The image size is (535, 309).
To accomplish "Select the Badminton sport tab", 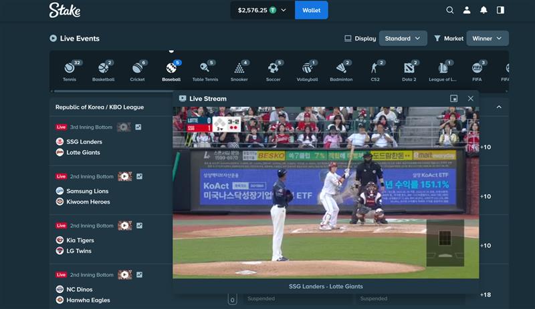I will click(x=341, y=71).
